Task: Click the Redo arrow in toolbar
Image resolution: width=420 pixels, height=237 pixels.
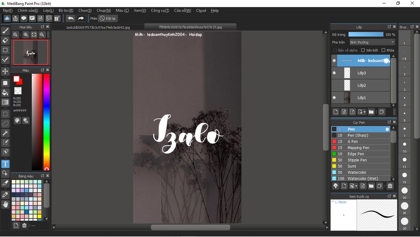Action: click(x=81, y=18)
